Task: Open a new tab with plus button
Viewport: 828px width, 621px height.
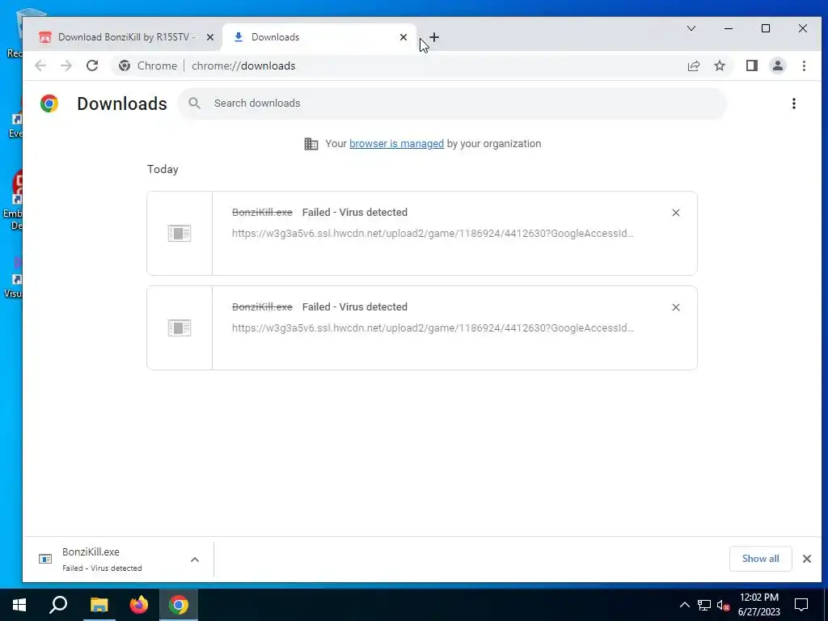Action: pyautogui.click(x=434, y=37)
